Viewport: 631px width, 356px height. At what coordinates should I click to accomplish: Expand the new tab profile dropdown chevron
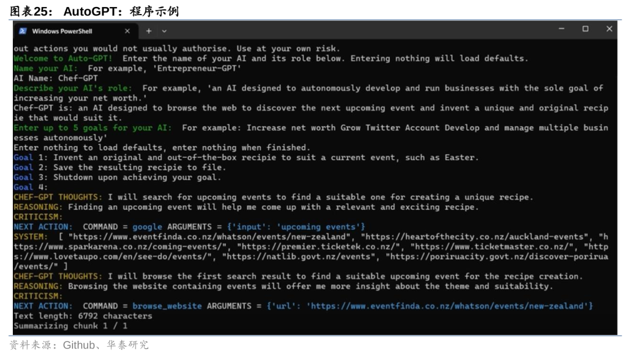pyautogui.click(x=164, y=31)
